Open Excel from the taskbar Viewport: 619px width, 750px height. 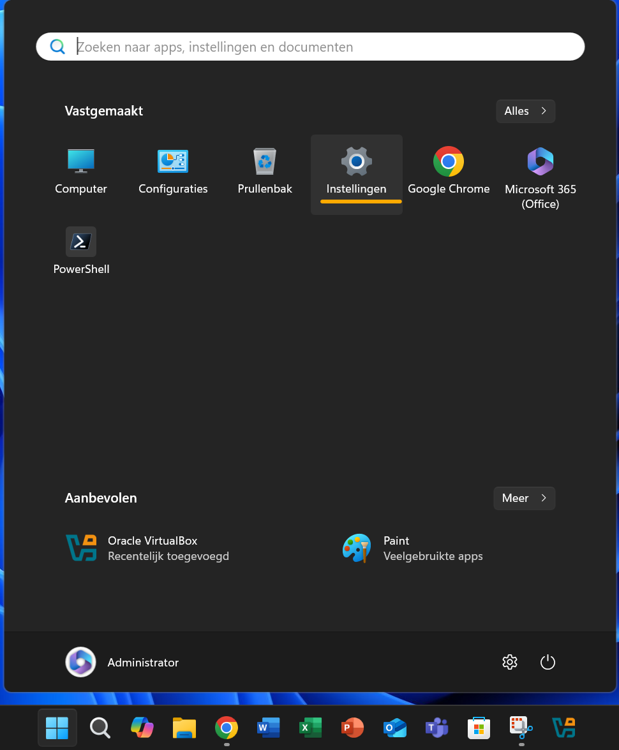click(x=310, y=728)
